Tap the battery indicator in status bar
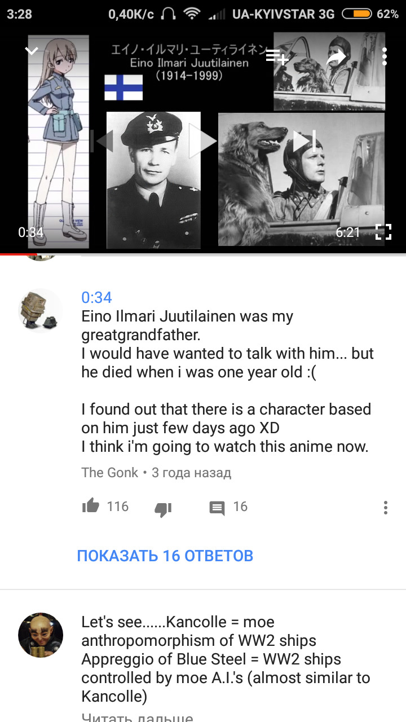Screen dimensions: 406x722 tap(356, 14)
